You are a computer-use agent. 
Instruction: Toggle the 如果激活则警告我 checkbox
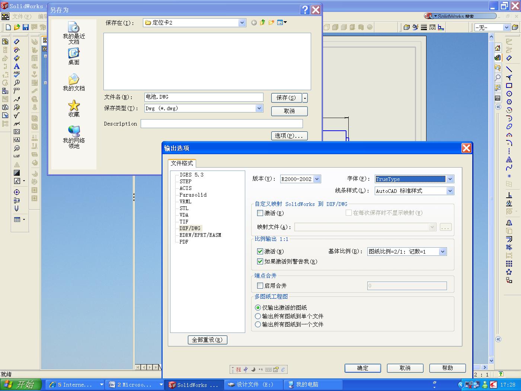click(x=260, y=261)
